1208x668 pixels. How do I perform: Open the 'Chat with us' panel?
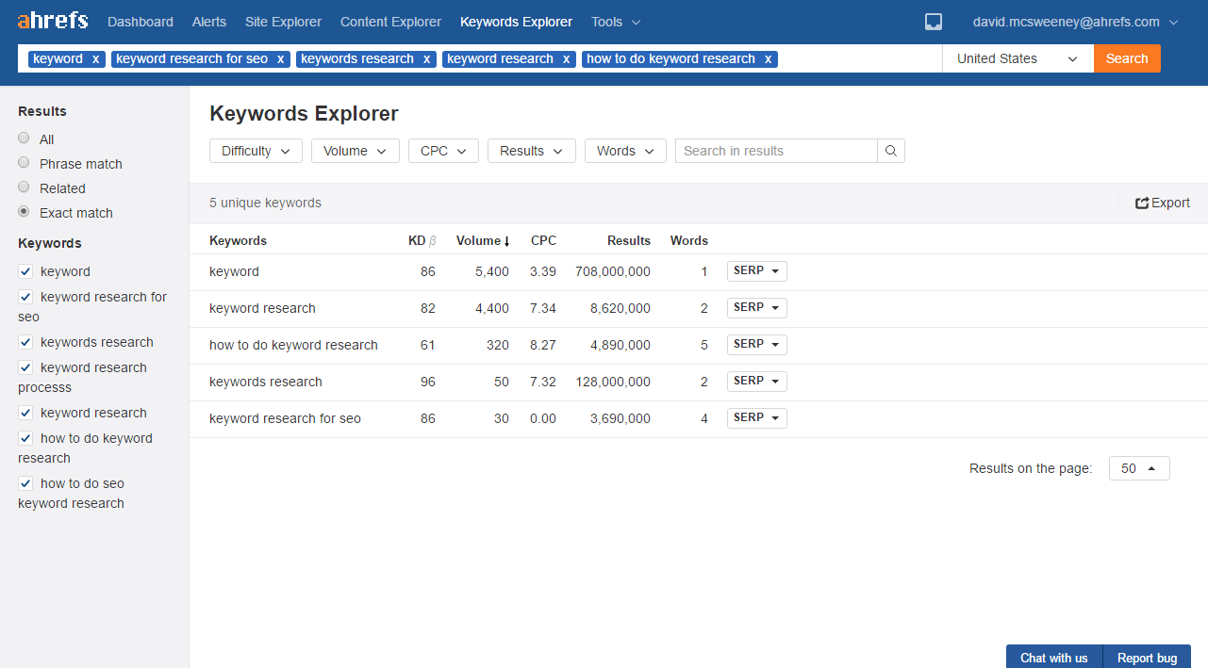tap(1053, 657)
